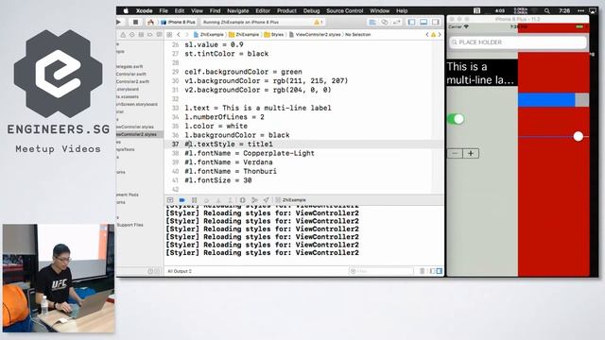Pause program execution in debug bar
Screen dimensions: 605x340
coord(195,200)
